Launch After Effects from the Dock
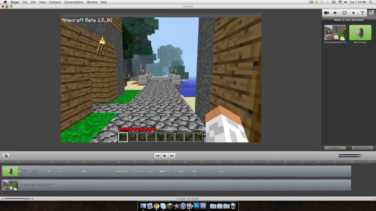376x211 pixels. click(203, 206)
